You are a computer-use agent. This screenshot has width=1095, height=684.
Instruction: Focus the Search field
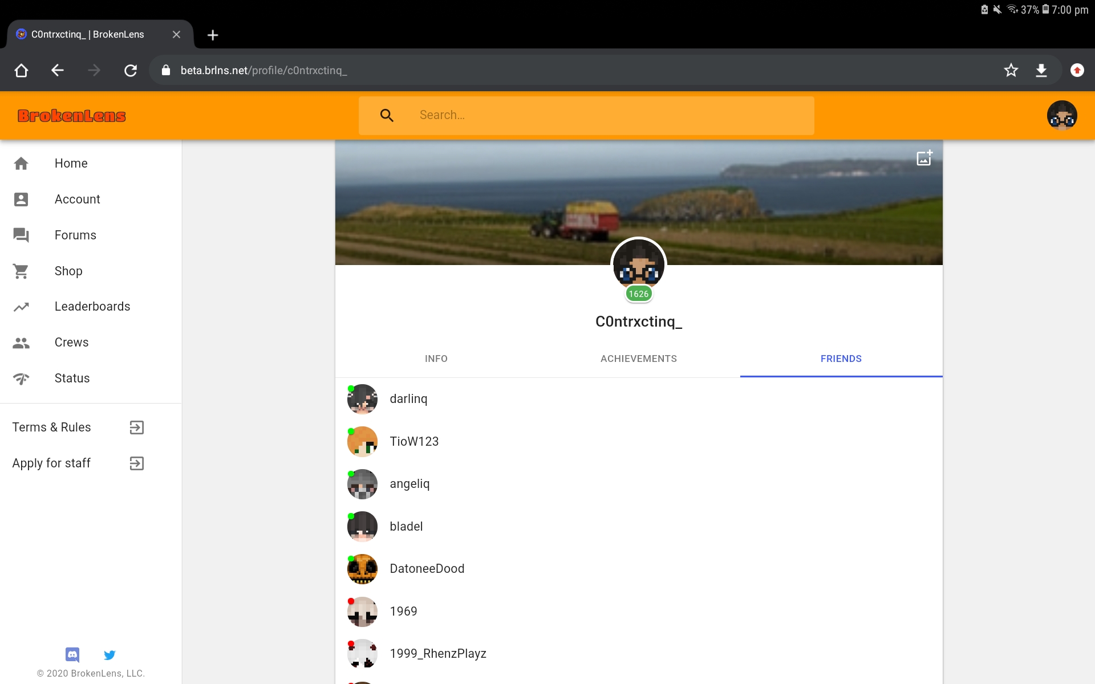586,116
